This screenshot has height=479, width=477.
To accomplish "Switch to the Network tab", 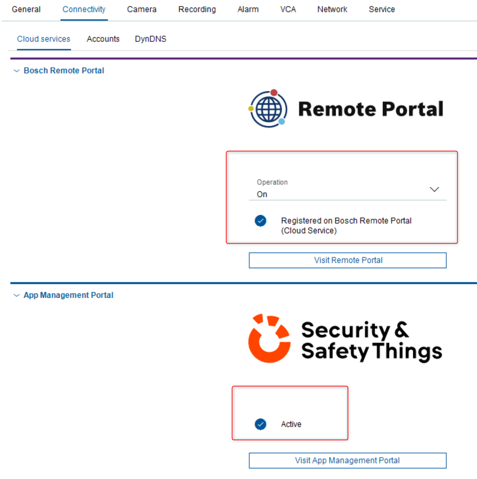I will [332, 9].
